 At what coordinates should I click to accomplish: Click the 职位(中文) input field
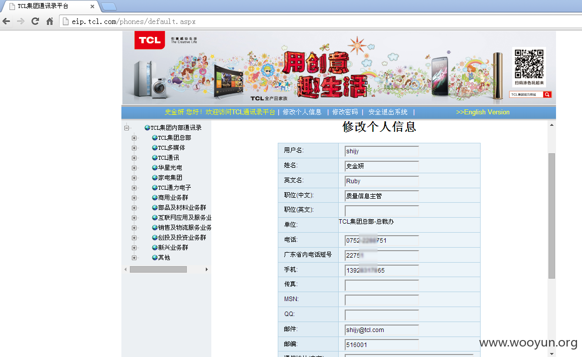pos(382,196)
